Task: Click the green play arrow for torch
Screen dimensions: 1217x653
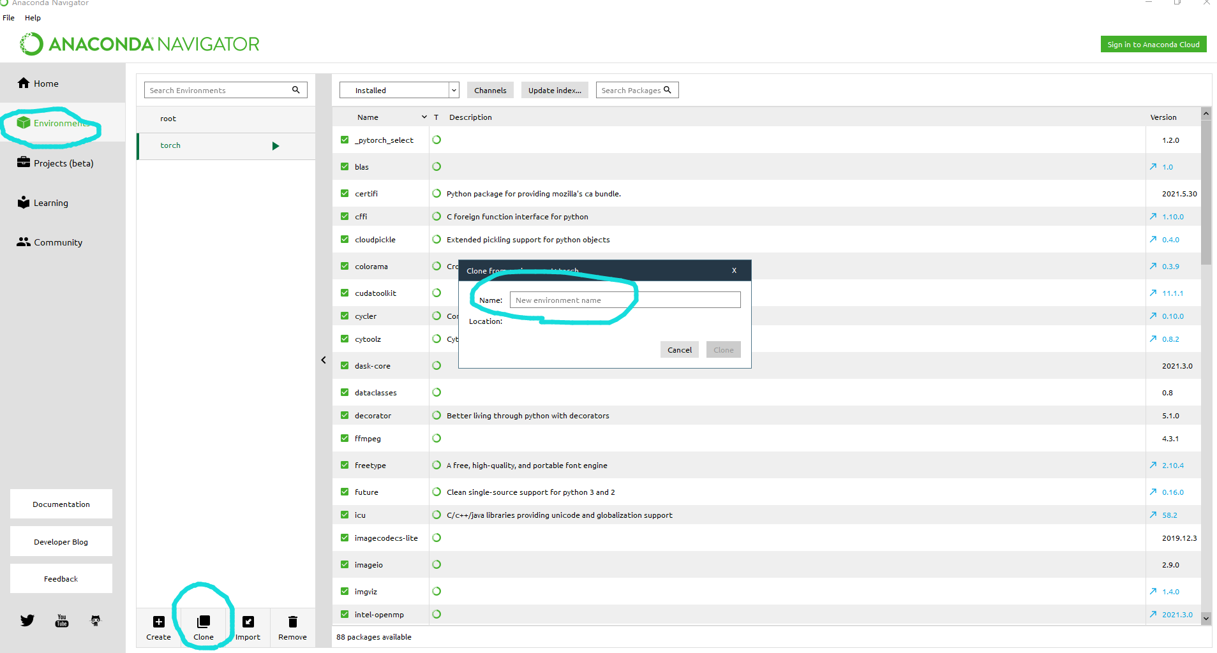Action: pyautogui.click(x=276, y=146)
